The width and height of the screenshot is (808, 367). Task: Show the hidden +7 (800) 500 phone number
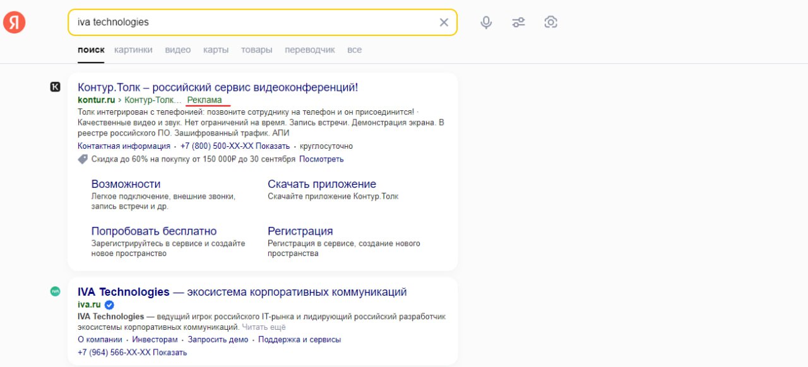pyautogui.click(x=235, y=146)
